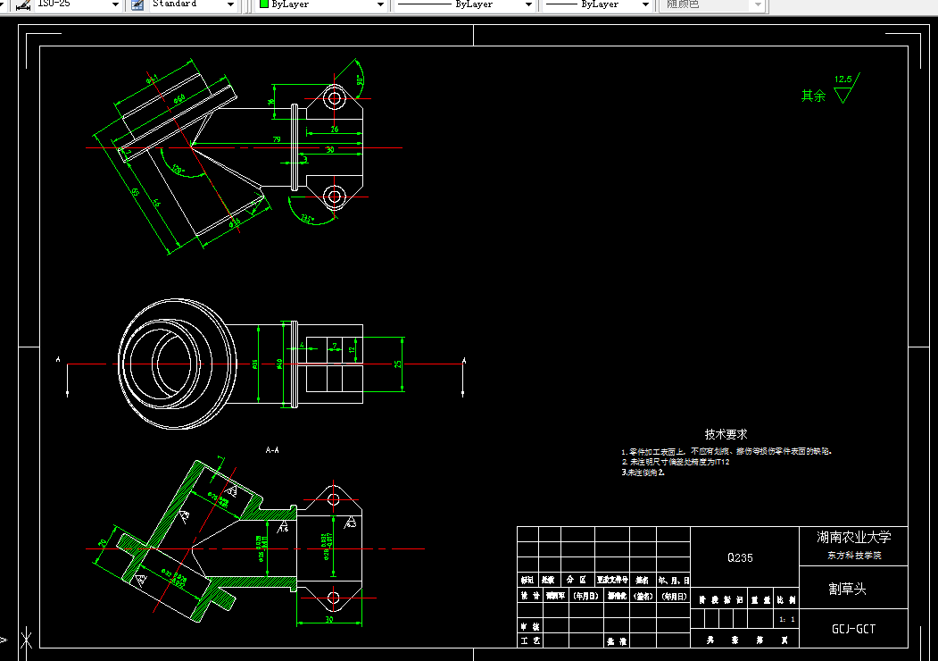938x661 pixels.
Task: Select the 20 dimension in section view
Action: click(x=103, y=543)
